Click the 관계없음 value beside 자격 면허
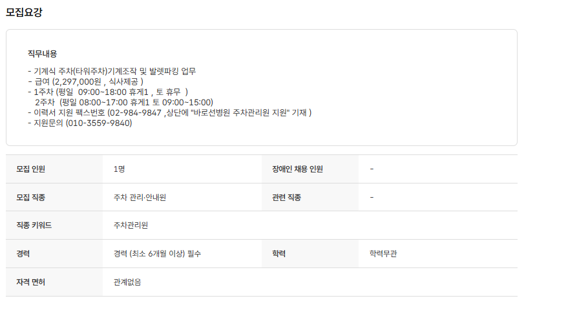The width and height of the screenshot is (588, 314). pyautogui.click(x=127, y=282)
